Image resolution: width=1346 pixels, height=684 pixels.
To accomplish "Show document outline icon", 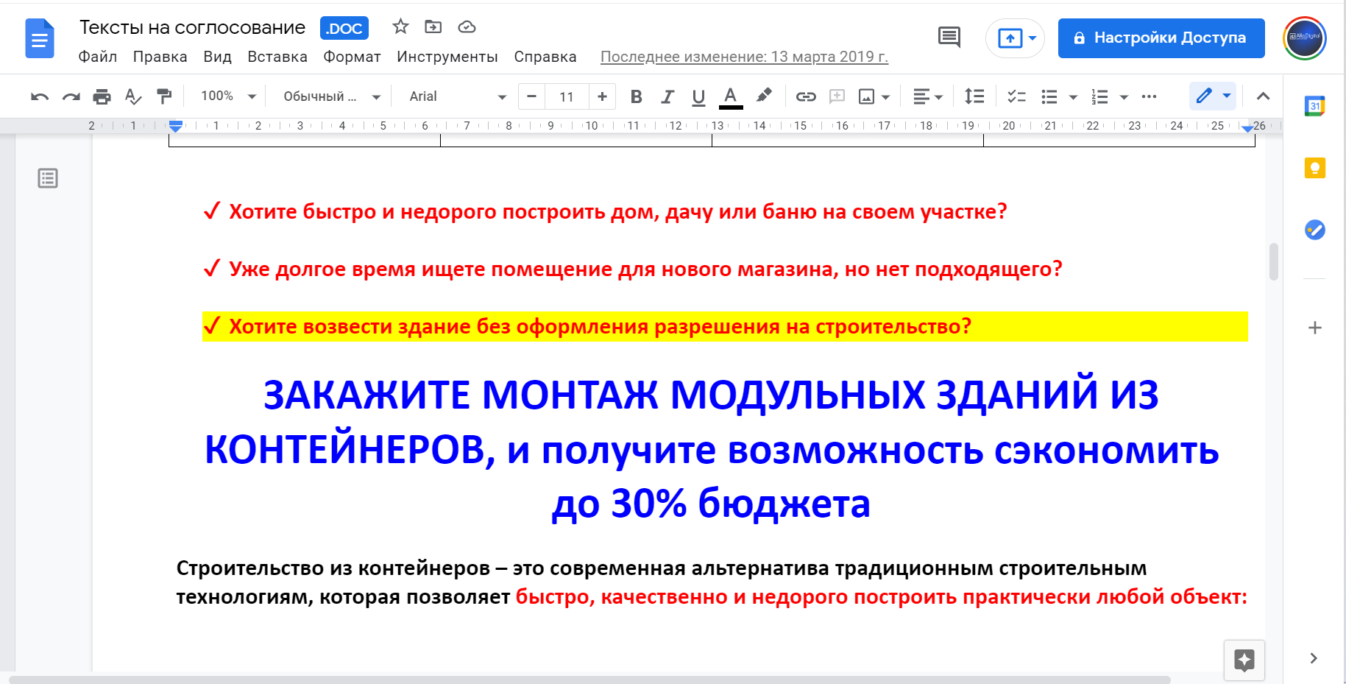I will point(48,178).
